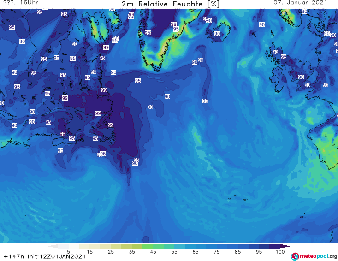338x261 pixels.
Task: Click the '45' value on the color scale
Action: (x=153, y=252)
